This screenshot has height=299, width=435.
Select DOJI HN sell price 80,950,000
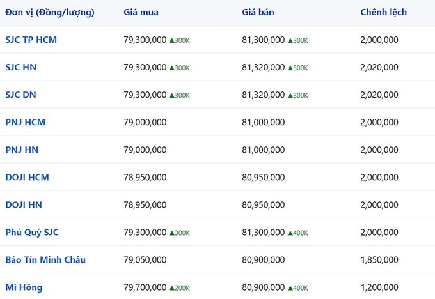[x=264, y=205]
